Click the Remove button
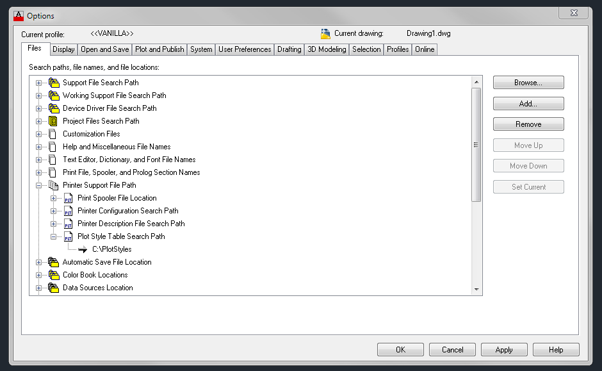This screenshot has height=371, width=602. (x=528, y=124)
